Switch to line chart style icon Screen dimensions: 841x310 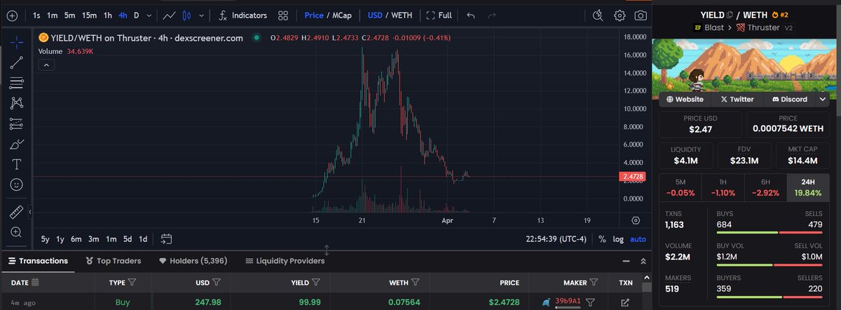click(168, 15)
